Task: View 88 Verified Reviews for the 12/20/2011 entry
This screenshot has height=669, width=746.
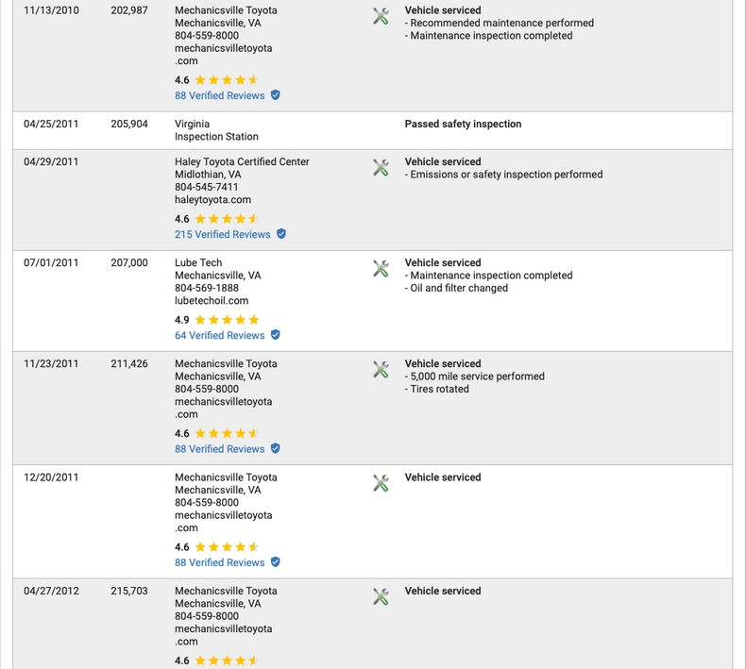Action: pos(219,562)
